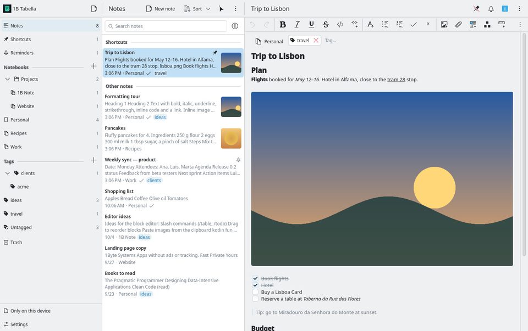Apply bold formatting

coord(283,25)
